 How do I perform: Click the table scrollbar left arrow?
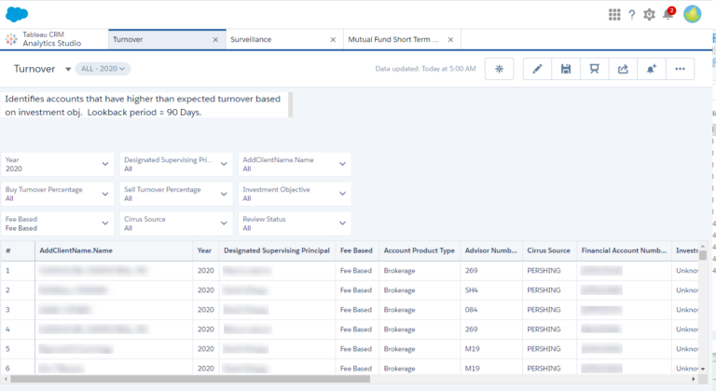pos(6,379)
